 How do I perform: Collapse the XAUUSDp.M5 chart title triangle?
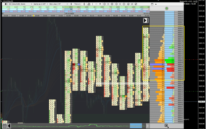pos(2,1)
